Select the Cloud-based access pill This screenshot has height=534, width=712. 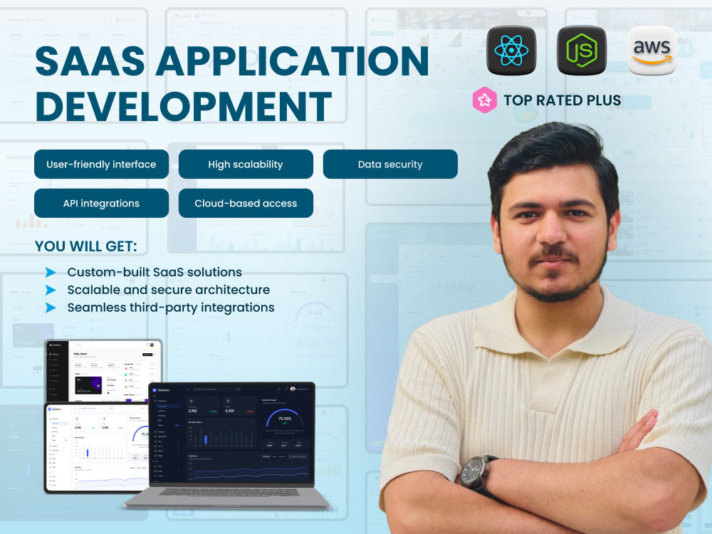pyautogui.click(x=246, y=204)
